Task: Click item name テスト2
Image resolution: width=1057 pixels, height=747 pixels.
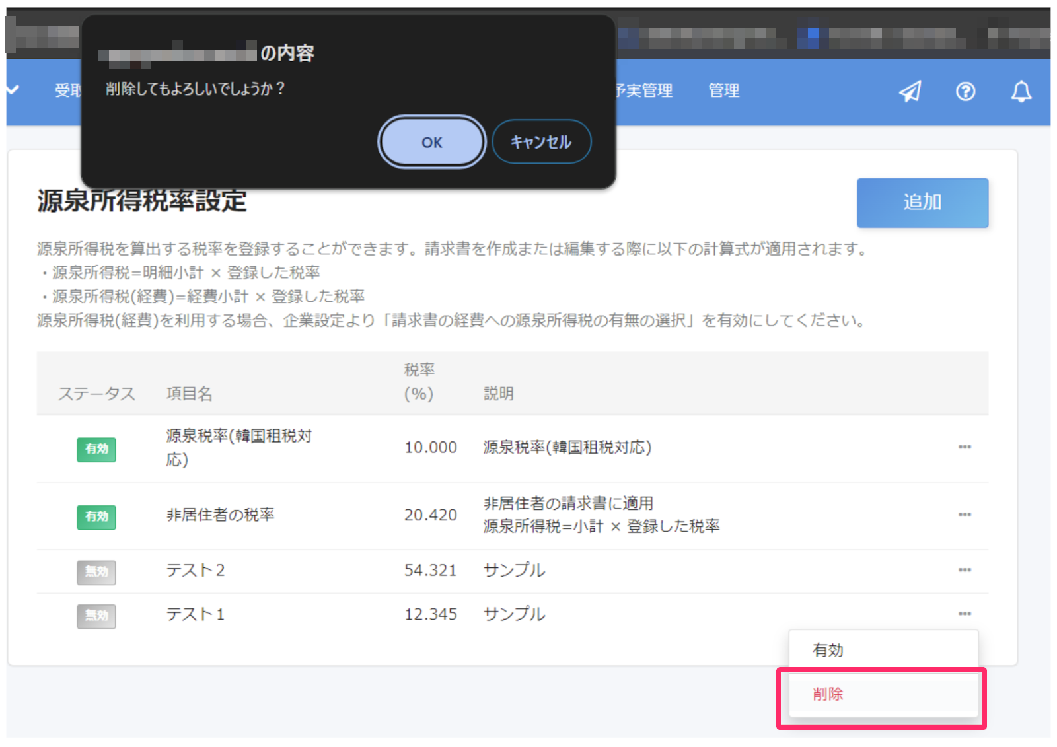Action: coord(196,570)
